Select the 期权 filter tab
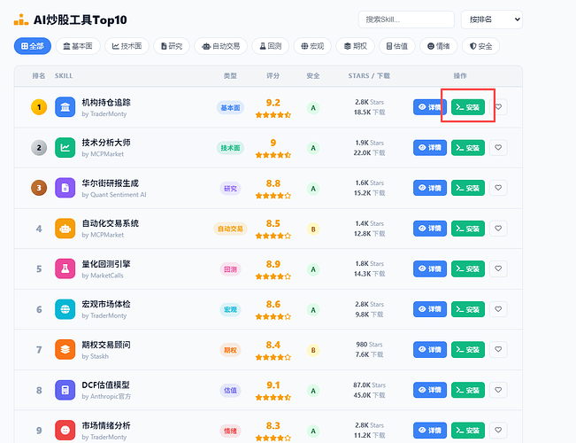Image resolution: width=576 pixels, height=443 pixels. (355, 46)
